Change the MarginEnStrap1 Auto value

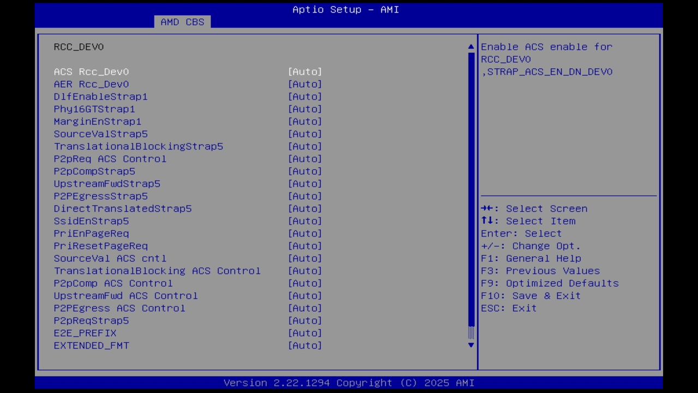[x=305, y=121]
